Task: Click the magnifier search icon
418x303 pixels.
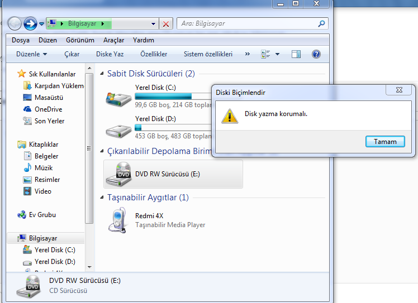Action: pyautogui.click(x=321, y=23)
